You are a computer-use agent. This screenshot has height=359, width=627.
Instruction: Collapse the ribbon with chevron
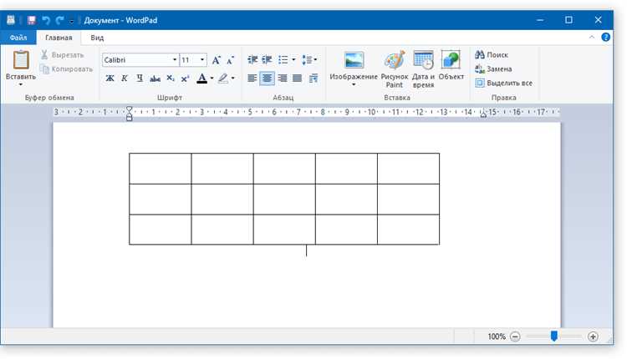point(591,37)
